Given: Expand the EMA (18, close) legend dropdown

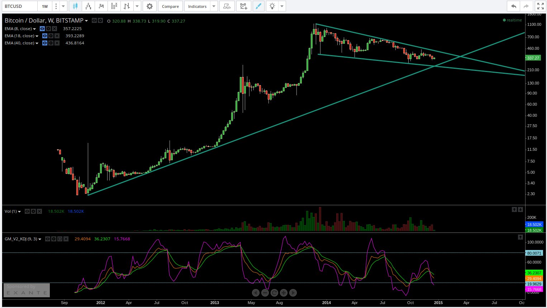Looking at the screenshot, I should click(37, 36).
